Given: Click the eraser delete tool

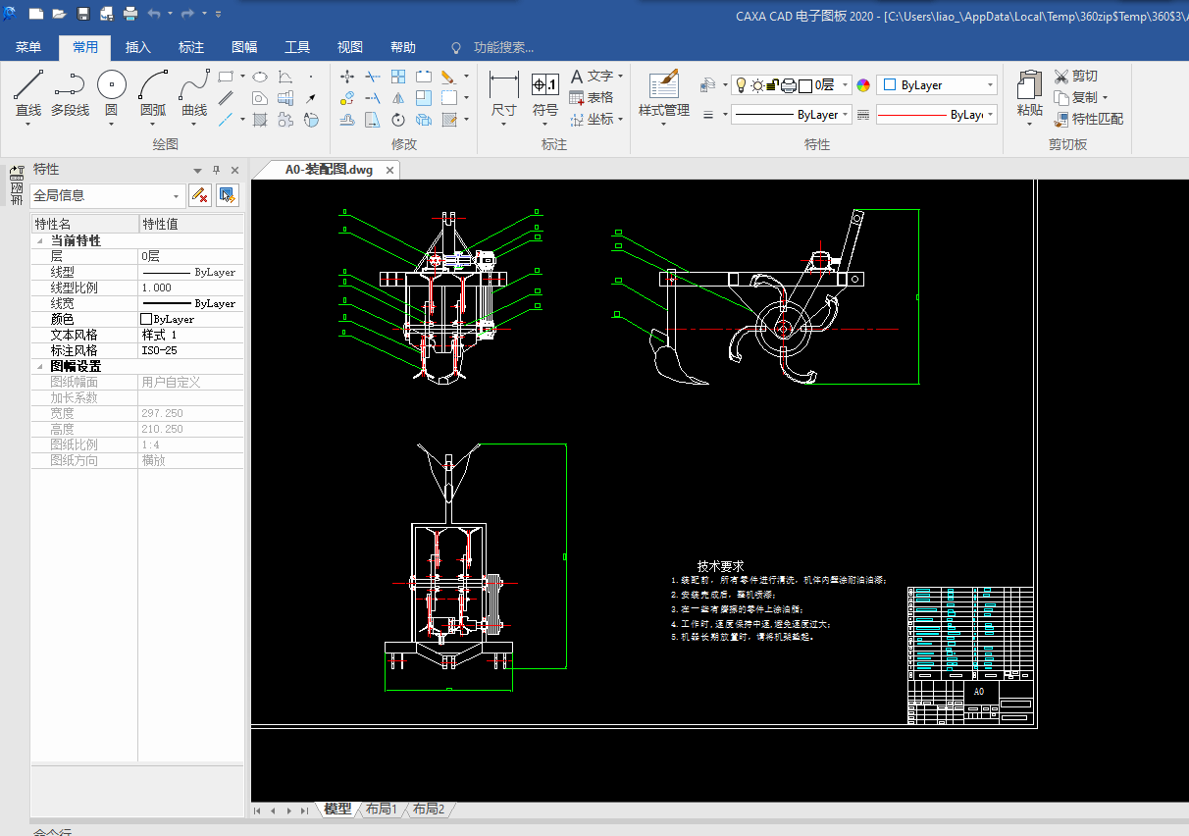Looking at the screenshot, I should (x=447, y=76).
